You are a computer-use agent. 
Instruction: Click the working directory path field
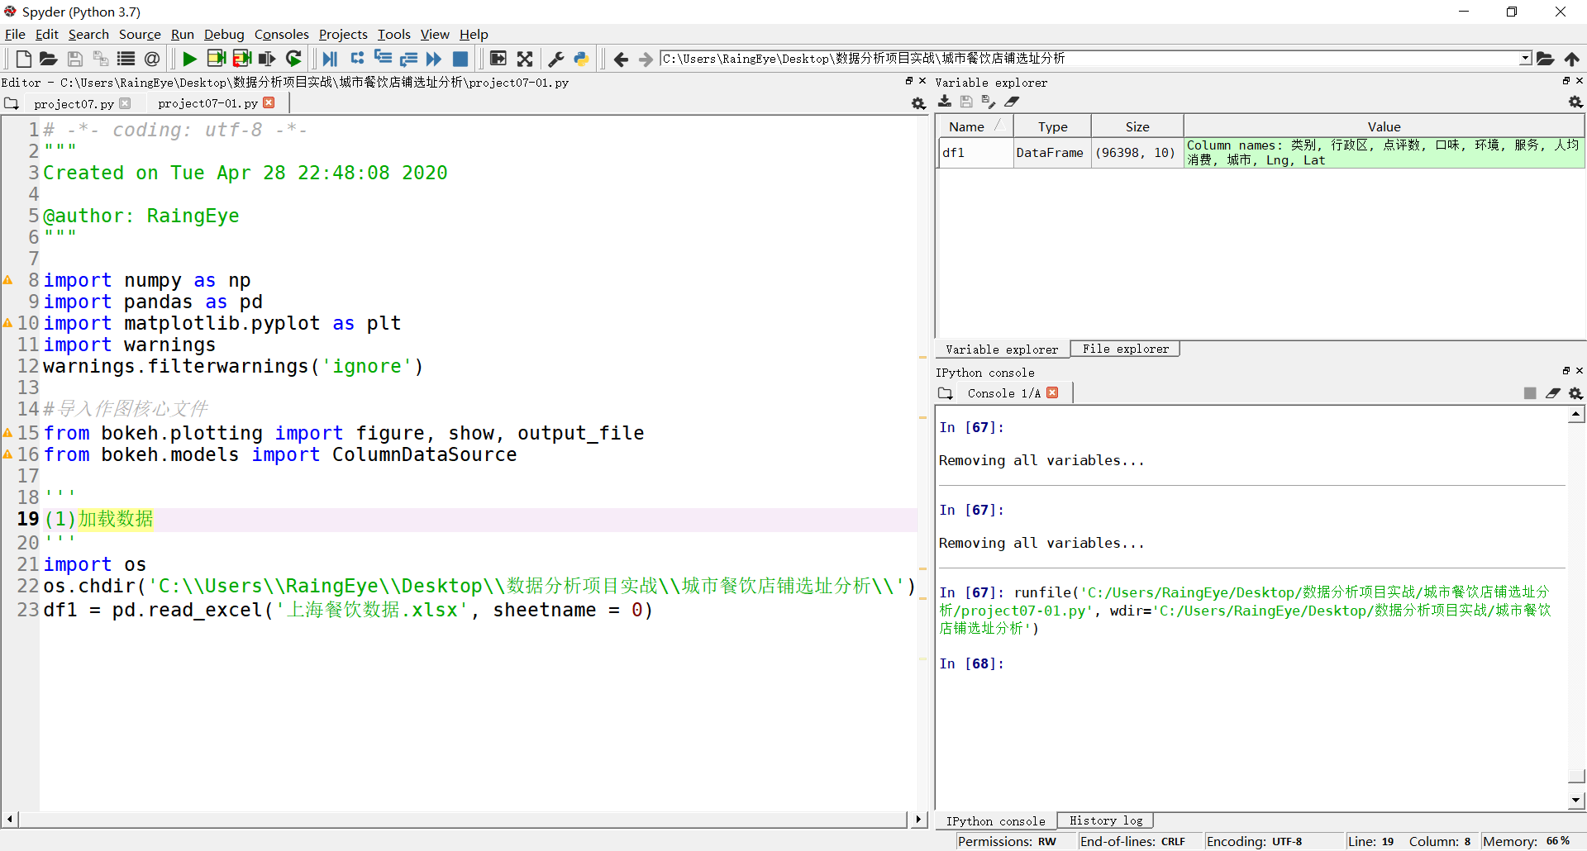coord(1089,59)
